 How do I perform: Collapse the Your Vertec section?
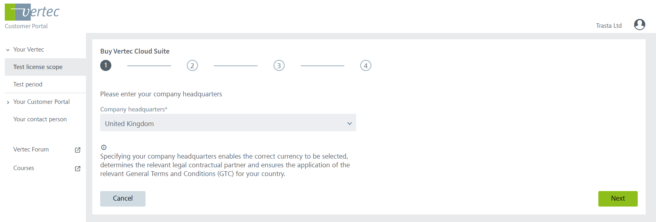pyautogui.click(x=8, y=50)
